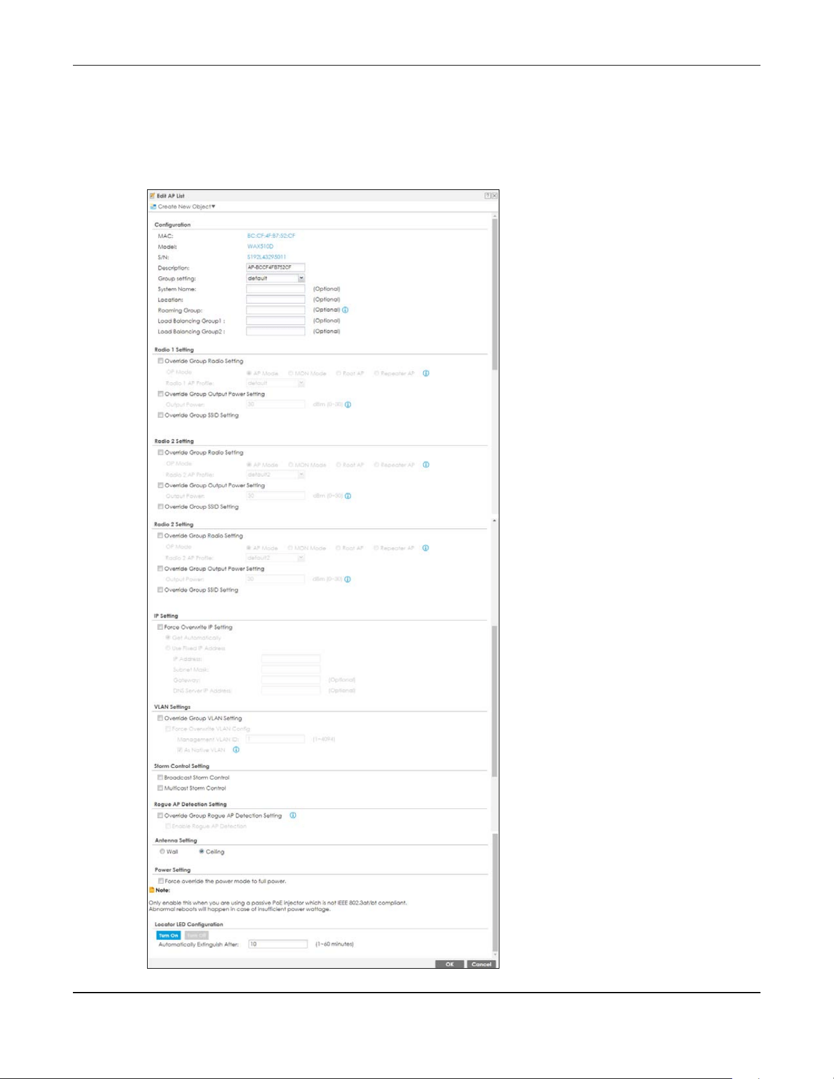The height and width of the screenshot is (1079, 834).
Task: Check Override Group VLAN Setting
Action: point(161,718)
